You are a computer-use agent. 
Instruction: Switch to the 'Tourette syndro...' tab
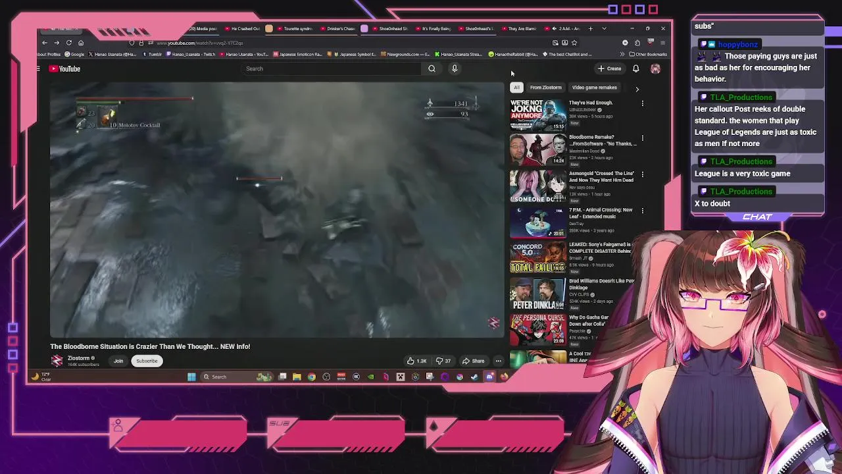(x=294, y=28)
